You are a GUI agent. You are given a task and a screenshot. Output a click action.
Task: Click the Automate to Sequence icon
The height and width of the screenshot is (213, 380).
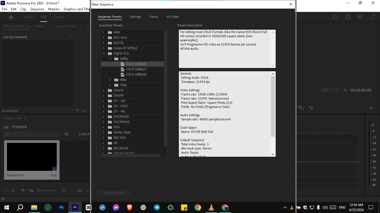[x=80, y=191]
